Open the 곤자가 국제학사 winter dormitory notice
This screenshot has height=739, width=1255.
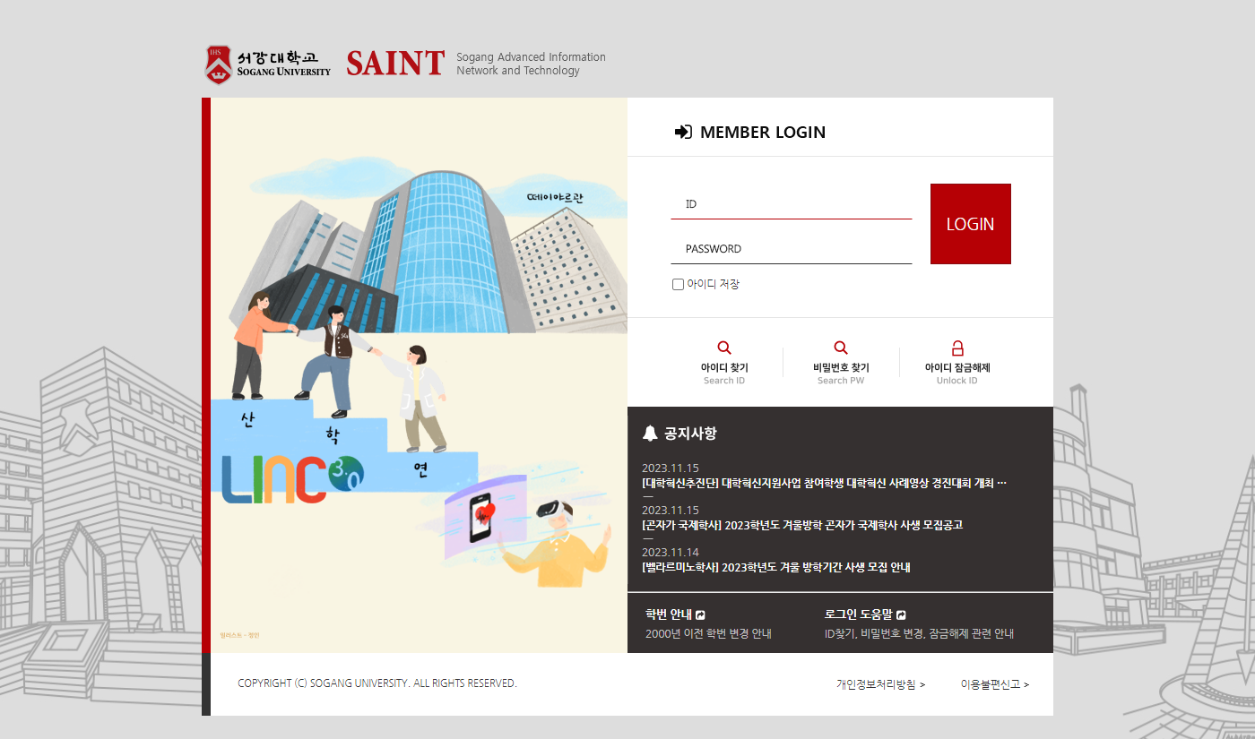[x=802, y=525]
